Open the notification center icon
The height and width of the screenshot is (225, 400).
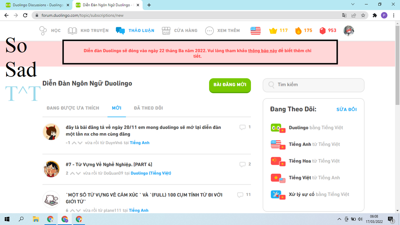pyautogui.click(x=391, y=219)
